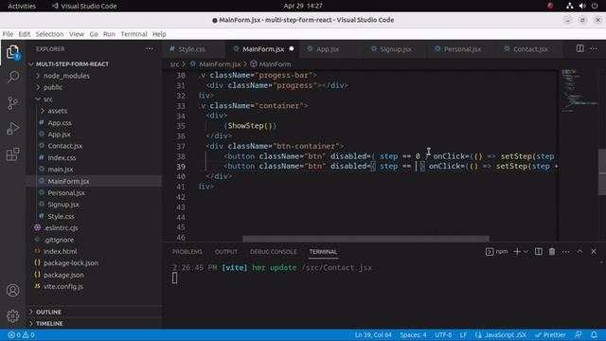
Task: Open the Extensions view
Action: coord(12,154)
